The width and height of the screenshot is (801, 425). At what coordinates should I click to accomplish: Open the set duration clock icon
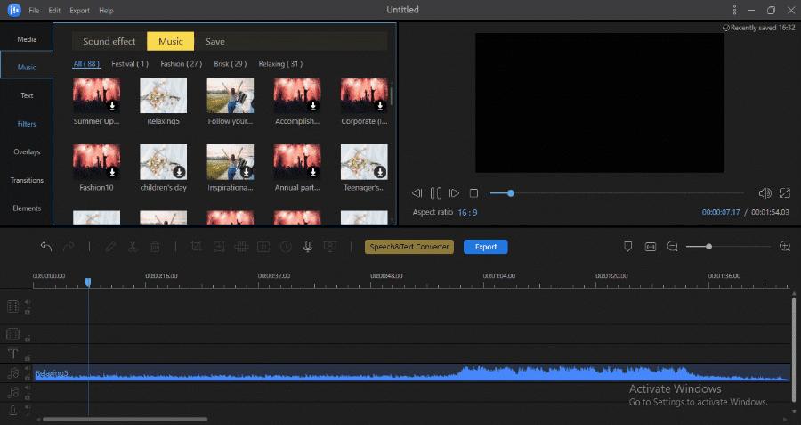(x=286, y=247)
